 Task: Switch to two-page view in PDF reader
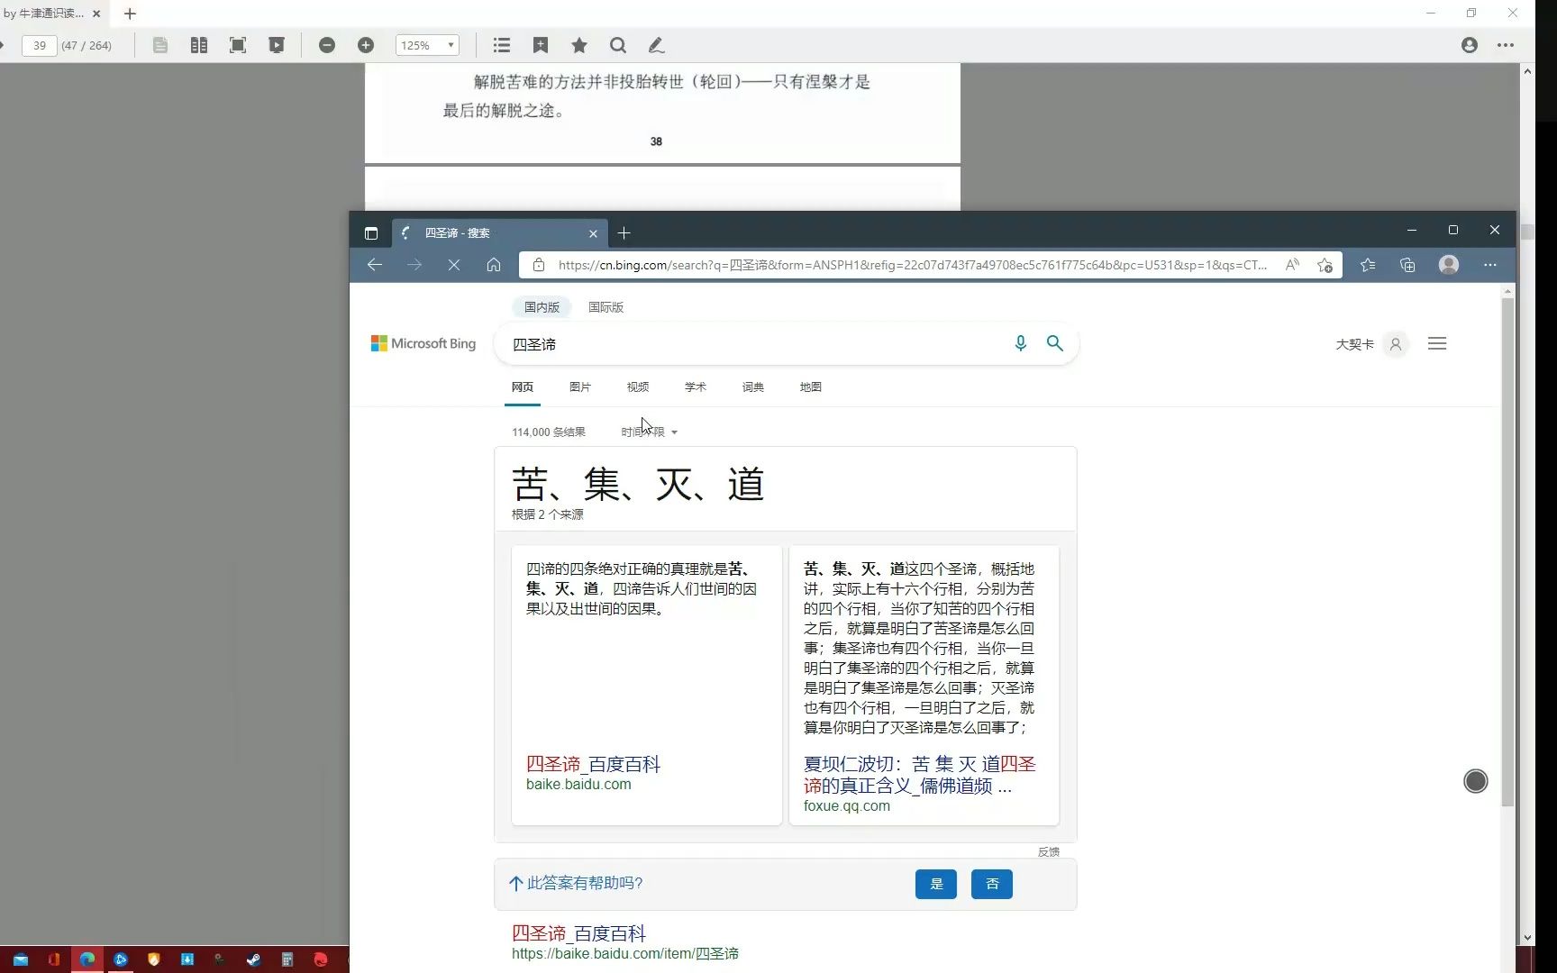(199, 45)
